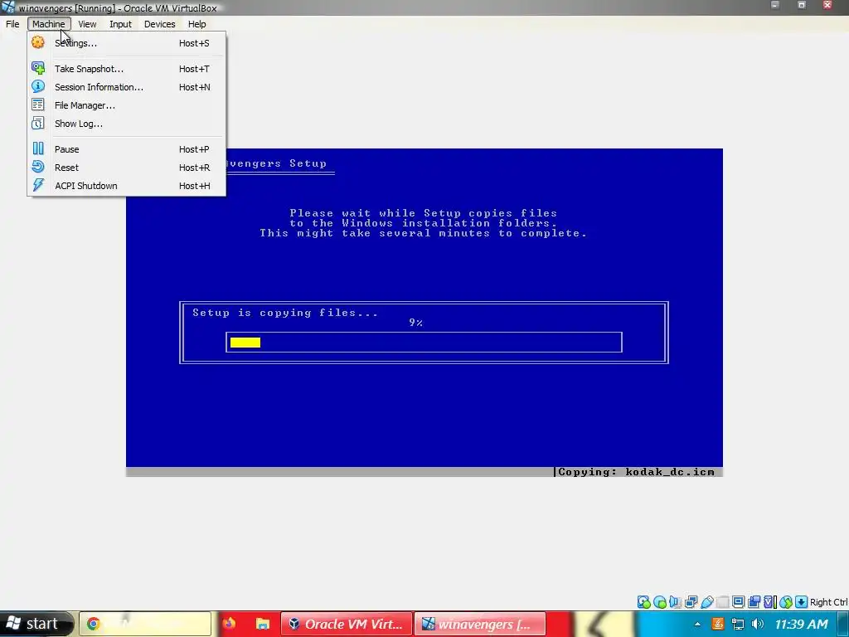The image size is (849, 637).
Task: Open the Input menu
Action: (x=120, y=24)
